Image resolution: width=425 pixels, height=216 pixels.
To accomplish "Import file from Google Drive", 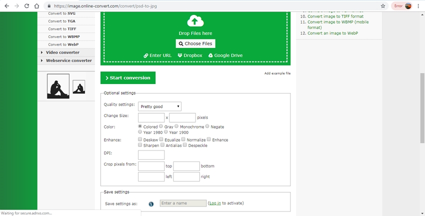I will pos(225,55).
